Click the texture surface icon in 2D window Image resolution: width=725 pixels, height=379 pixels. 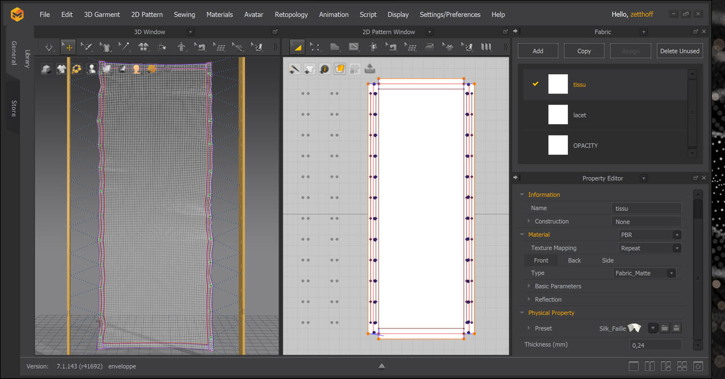340,69
